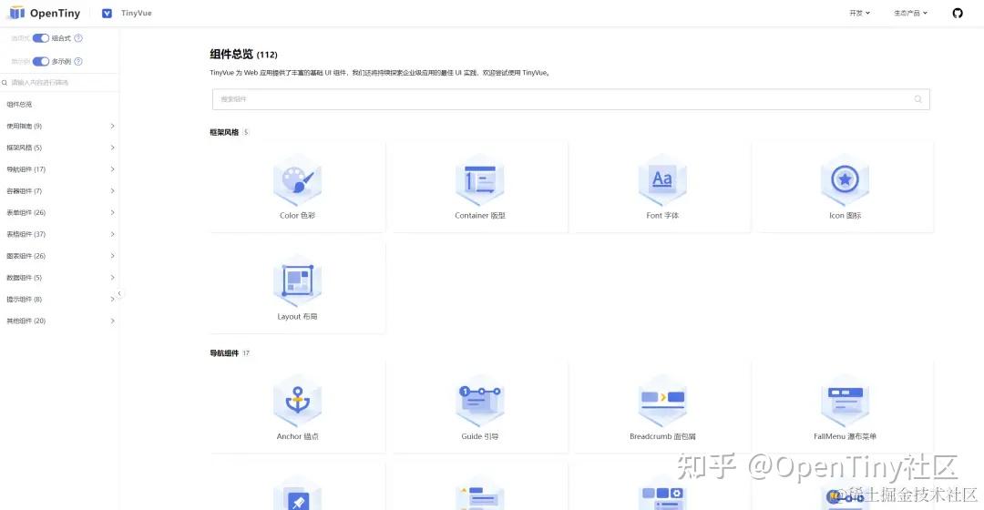Open the GitHub repository icon
The image size is (984, 510).
point(958,13)
